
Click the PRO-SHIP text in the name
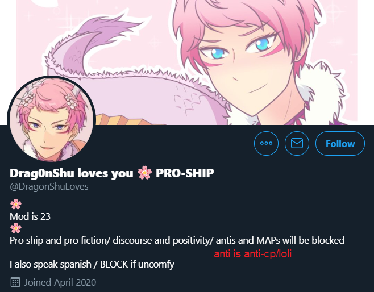click(x=185, y=173)
